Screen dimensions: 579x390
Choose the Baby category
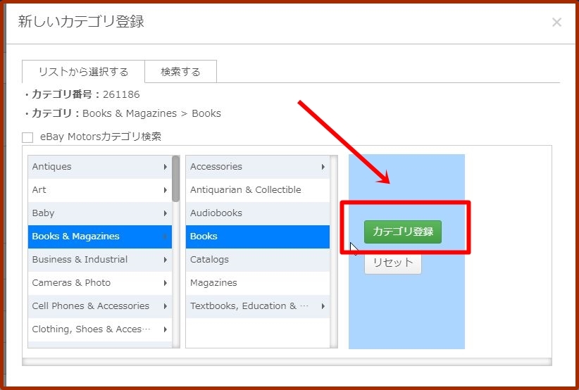[100, 213]
